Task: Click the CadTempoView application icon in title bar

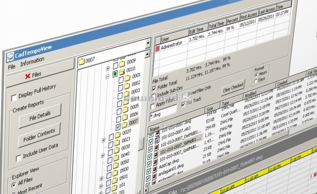Action: tap(10, 57)
